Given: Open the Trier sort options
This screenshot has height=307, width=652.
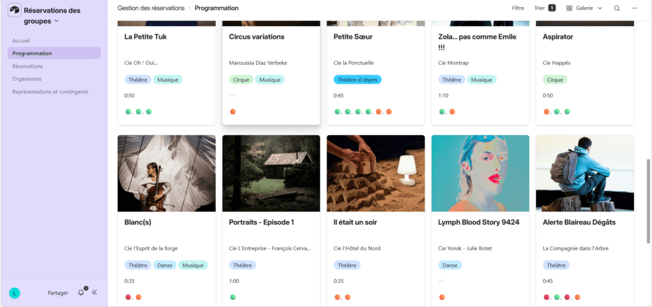Looking at the screenshot, I should coord(539,8).
